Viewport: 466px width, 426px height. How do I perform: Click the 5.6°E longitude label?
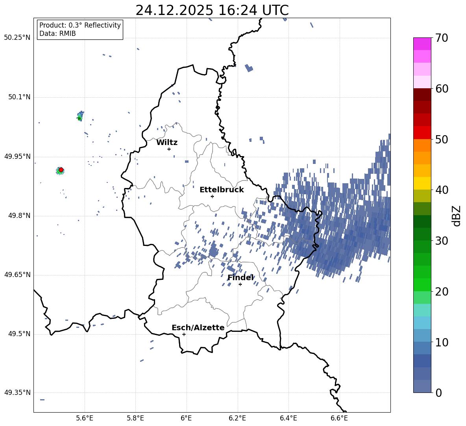(x=85, y=418)
